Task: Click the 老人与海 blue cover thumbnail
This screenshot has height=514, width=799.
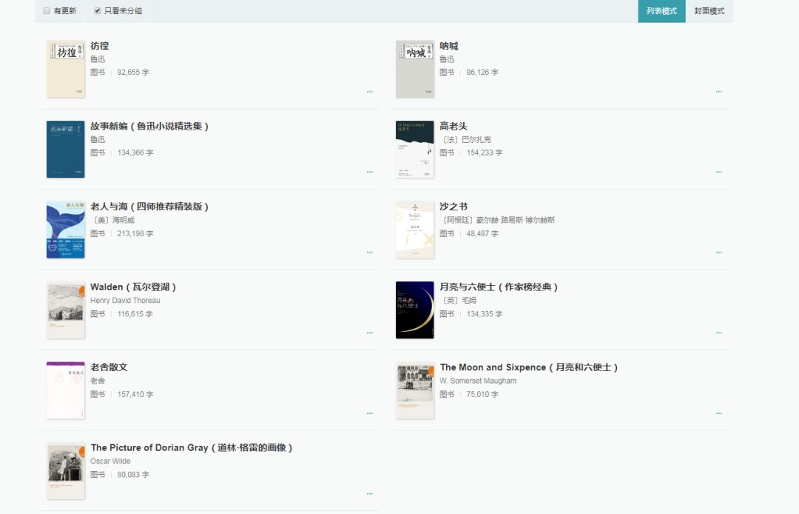Action: click(65, 230)
